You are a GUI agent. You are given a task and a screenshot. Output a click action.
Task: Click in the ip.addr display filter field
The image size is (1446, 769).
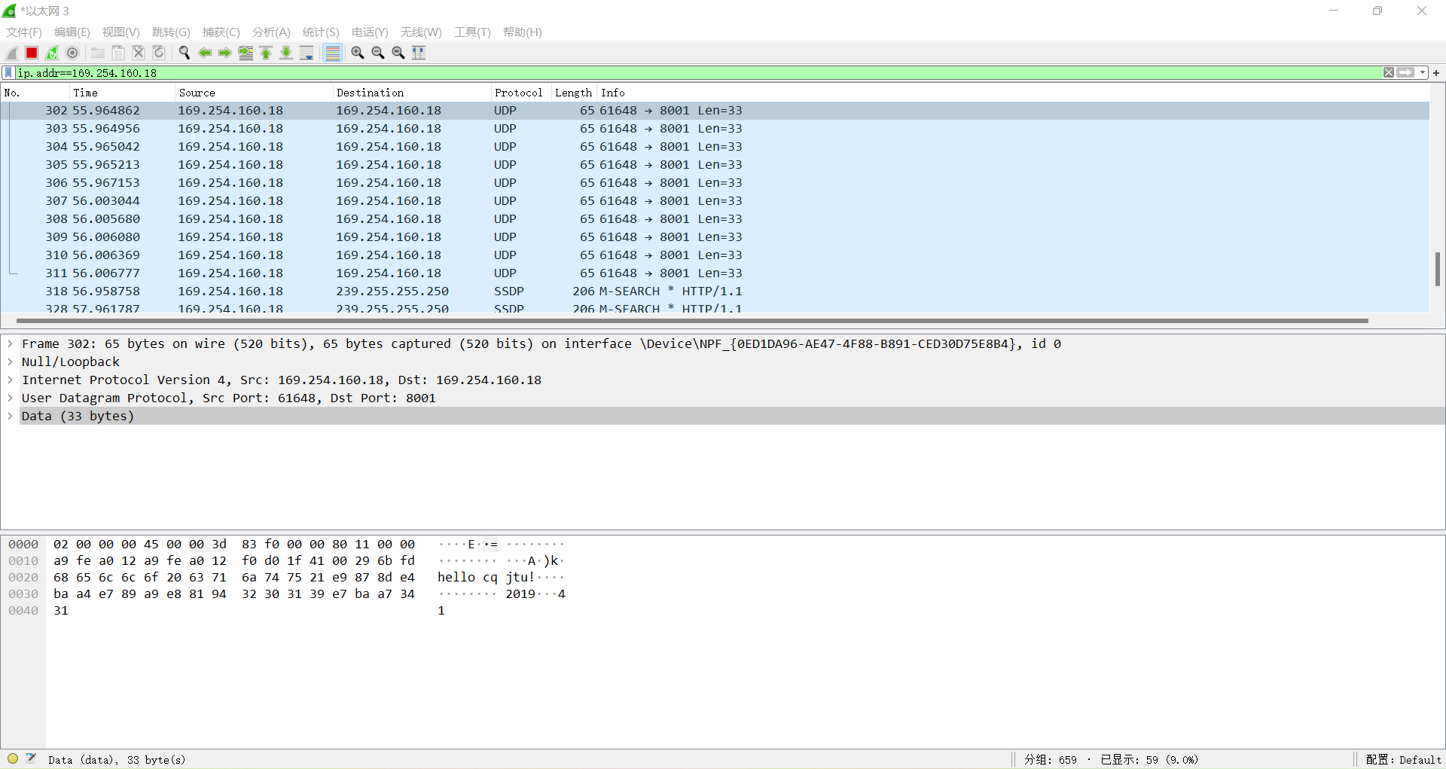[x=697, y=73]
